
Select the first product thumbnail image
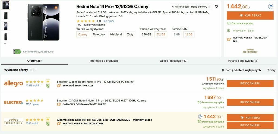click(6, 5)
